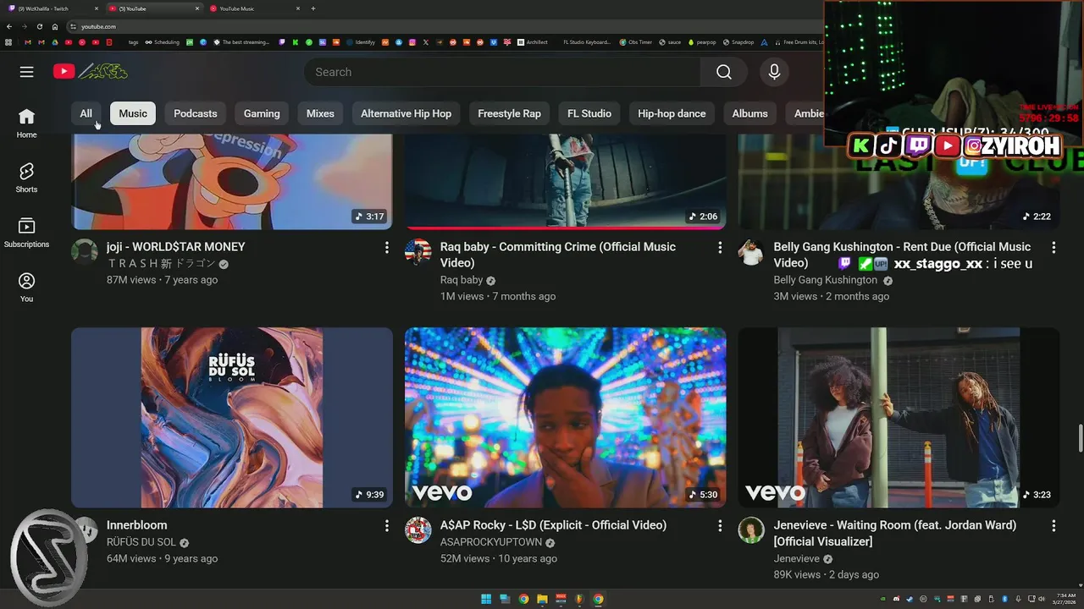Select the Mixes filter chip
The width and height of the screenshot is (1084, 609).
(320, 113)
